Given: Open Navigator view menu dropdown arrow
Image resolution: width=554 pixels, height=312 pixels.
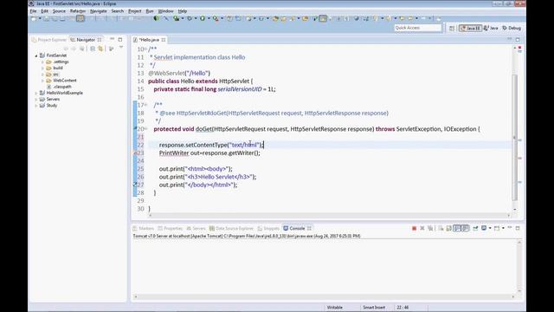Looking at the screenshot, I should (121, 48).
